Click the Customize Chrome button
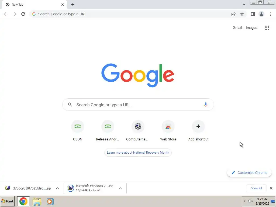This screenshot has width=276, height=207. (x=249, y=173)
